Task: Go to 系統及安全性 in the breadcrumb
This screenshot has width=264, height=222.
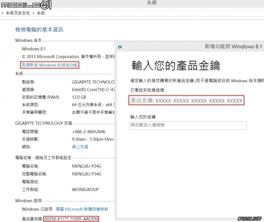Action: [18, 13]
